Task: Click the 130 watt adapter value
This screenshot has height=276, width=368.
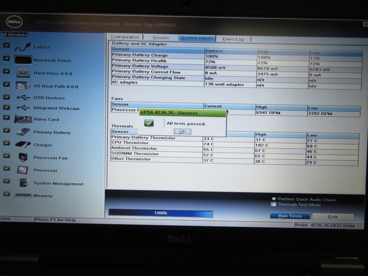Action: [224, 84]
